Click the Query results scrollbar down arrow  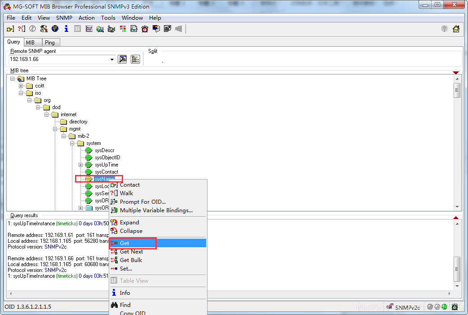click(457, 286)
